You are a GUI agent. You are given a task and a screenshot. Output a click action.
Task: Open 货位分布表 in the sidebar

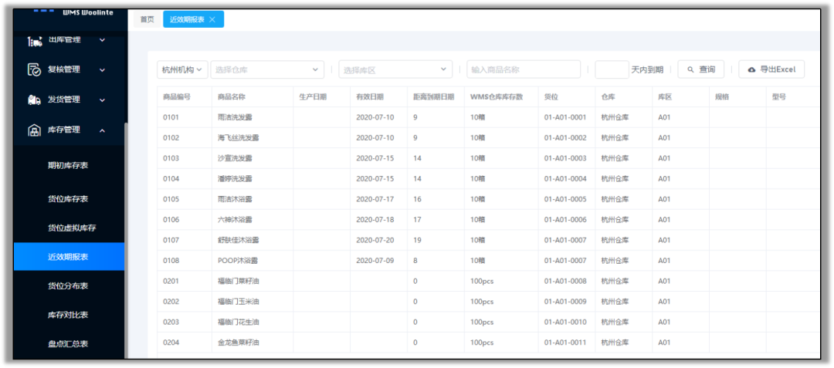click(x=68, y=286)
